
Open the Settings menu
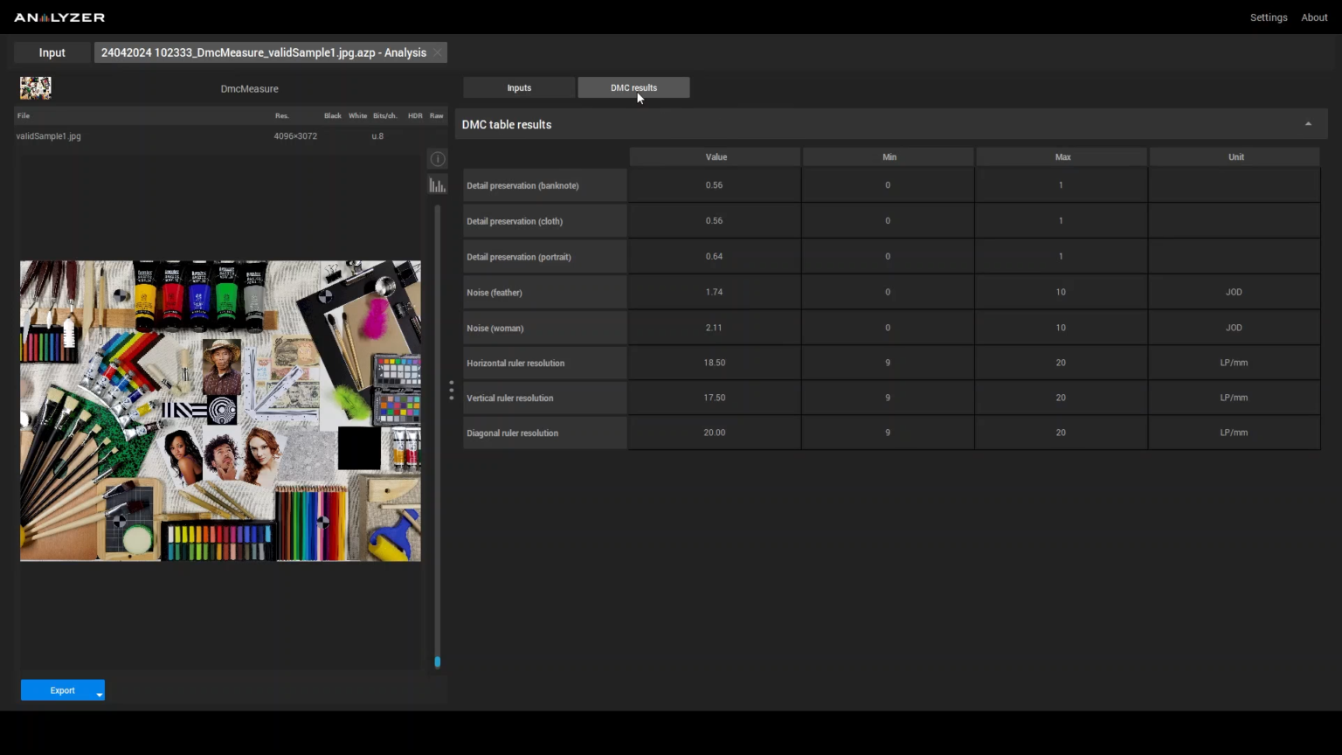(1269, 17)
